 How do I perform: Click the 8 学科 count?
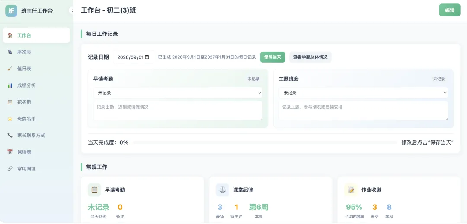[x=389, y=207]
